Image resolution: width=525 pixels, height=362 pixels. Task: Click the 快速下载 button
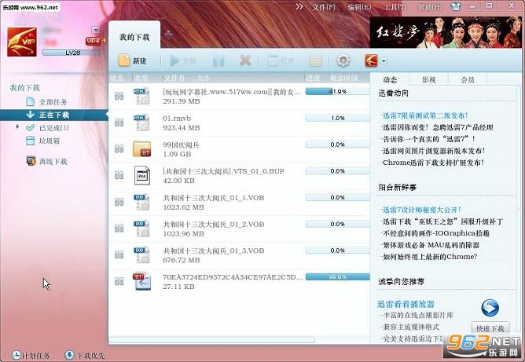[x=490, y=328]
